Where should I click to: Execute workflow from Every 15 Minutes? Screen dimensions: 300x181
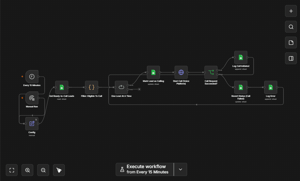pyautogui.click(x=145, y=169)
